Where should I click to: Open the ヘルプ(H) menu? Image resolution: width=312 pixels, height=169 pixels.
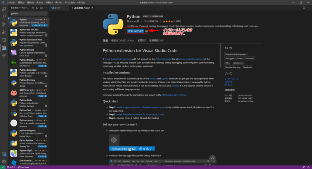coord(81,2)
